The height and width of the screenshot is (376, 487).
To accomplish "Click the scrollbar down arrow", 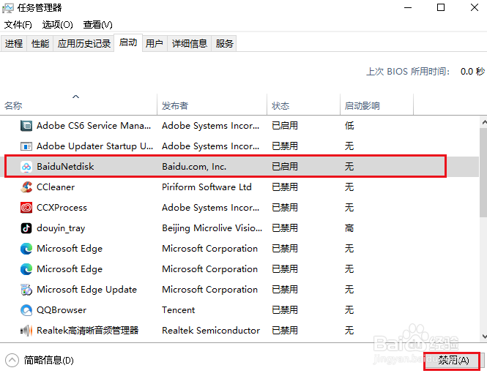I will pyautogui.click(x=483, y=336).
